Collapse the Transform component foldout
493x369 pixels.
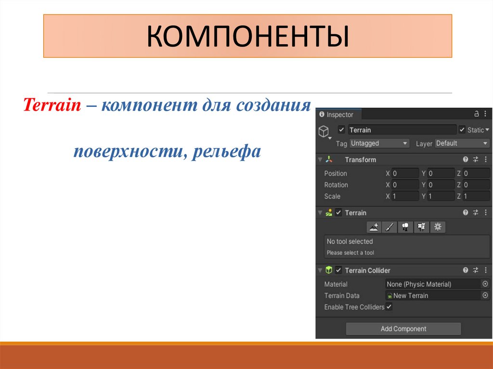320,159
